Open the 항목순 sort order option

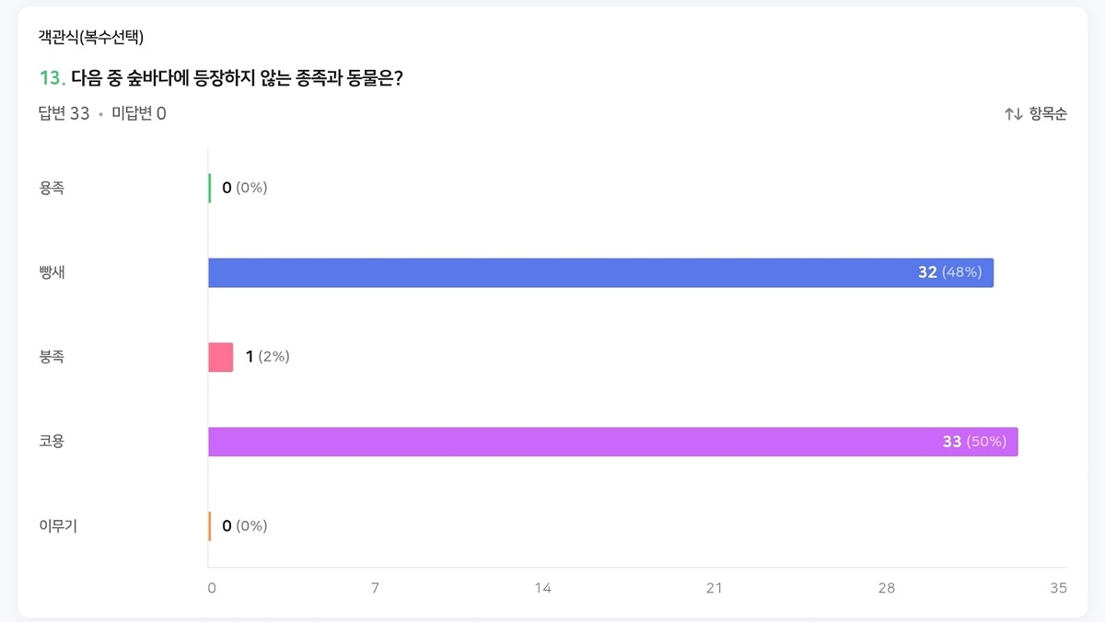pos(1048,114)
